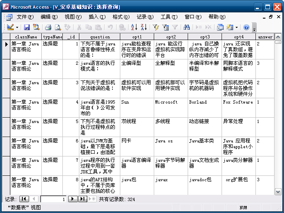Click the new record navigation button
This screenshot has width=284, height=213.
tap(92, 199)
